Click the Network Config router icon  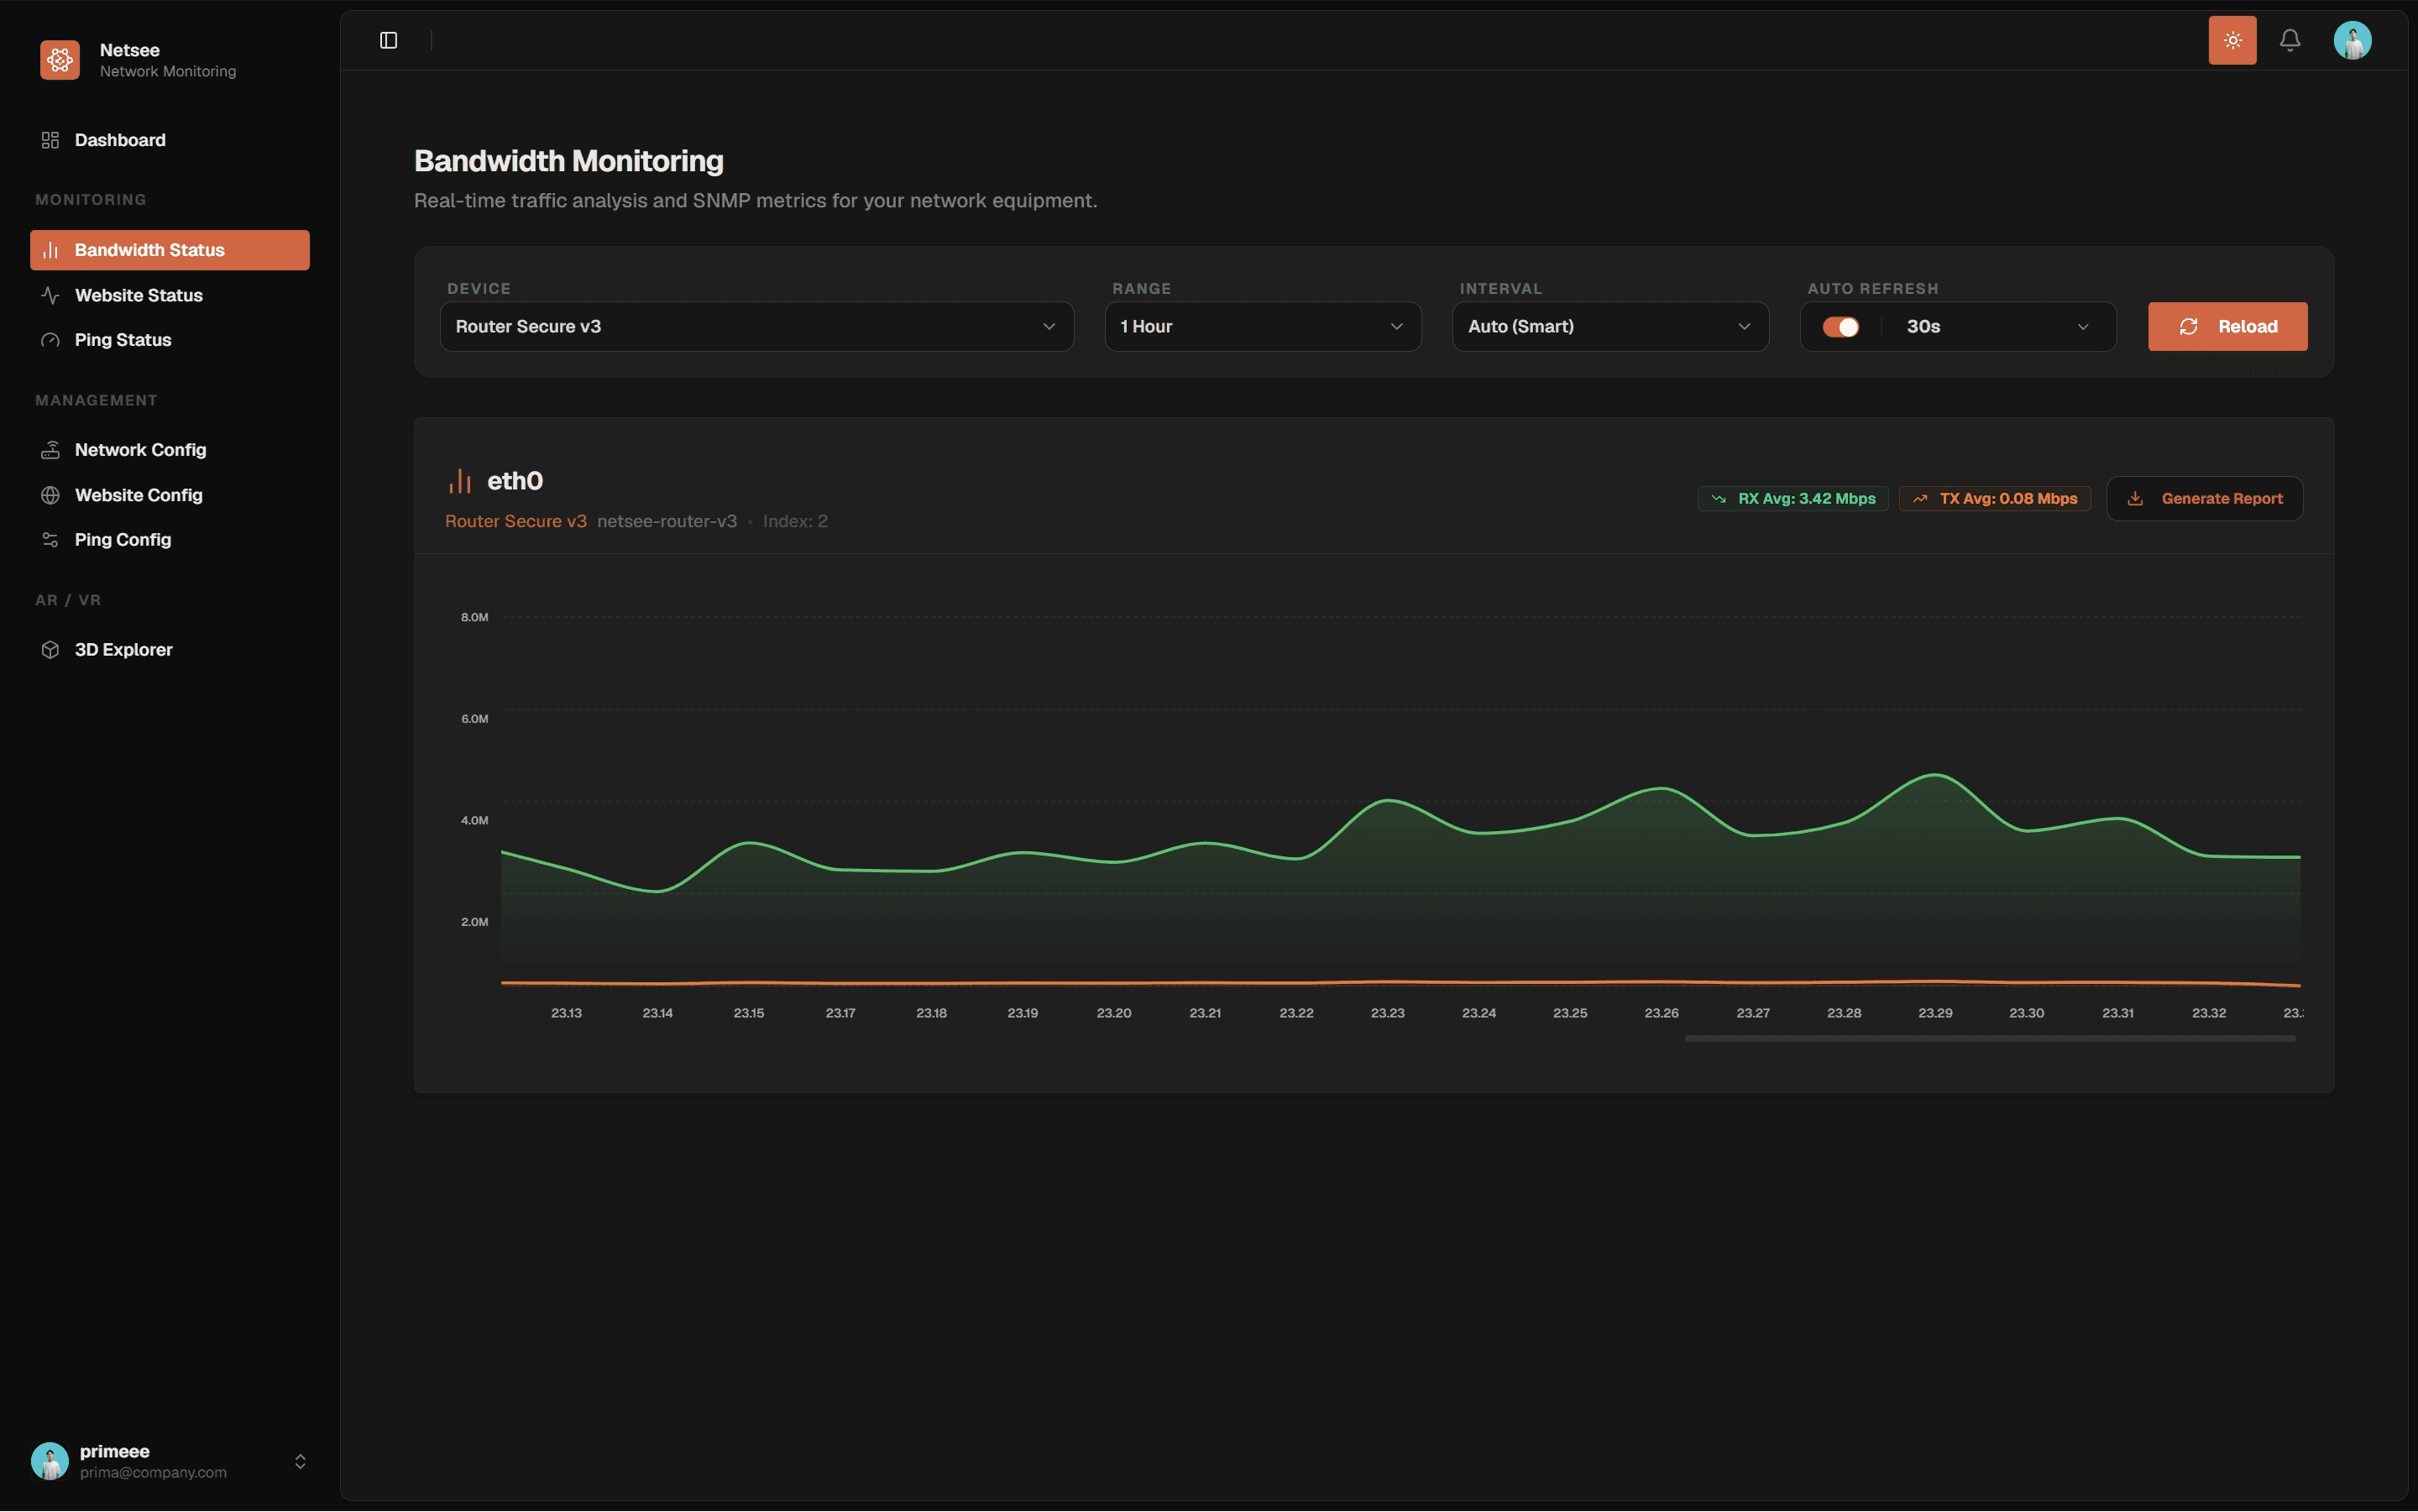coord(50,450)
